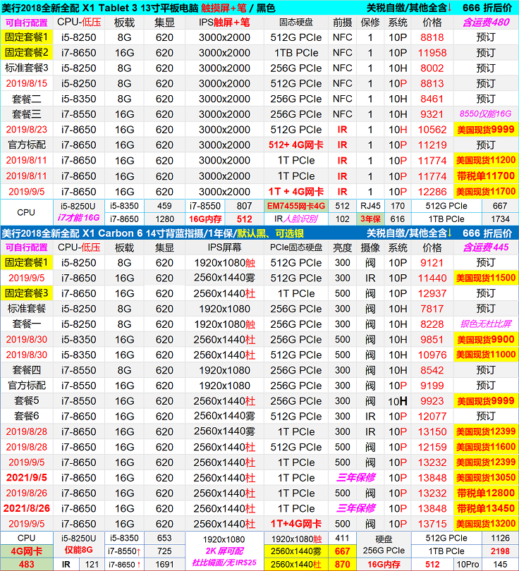This screenshot has width=519, height=571.
Task: Click the 含运费445 shipping fee cell
Action: 485,247
